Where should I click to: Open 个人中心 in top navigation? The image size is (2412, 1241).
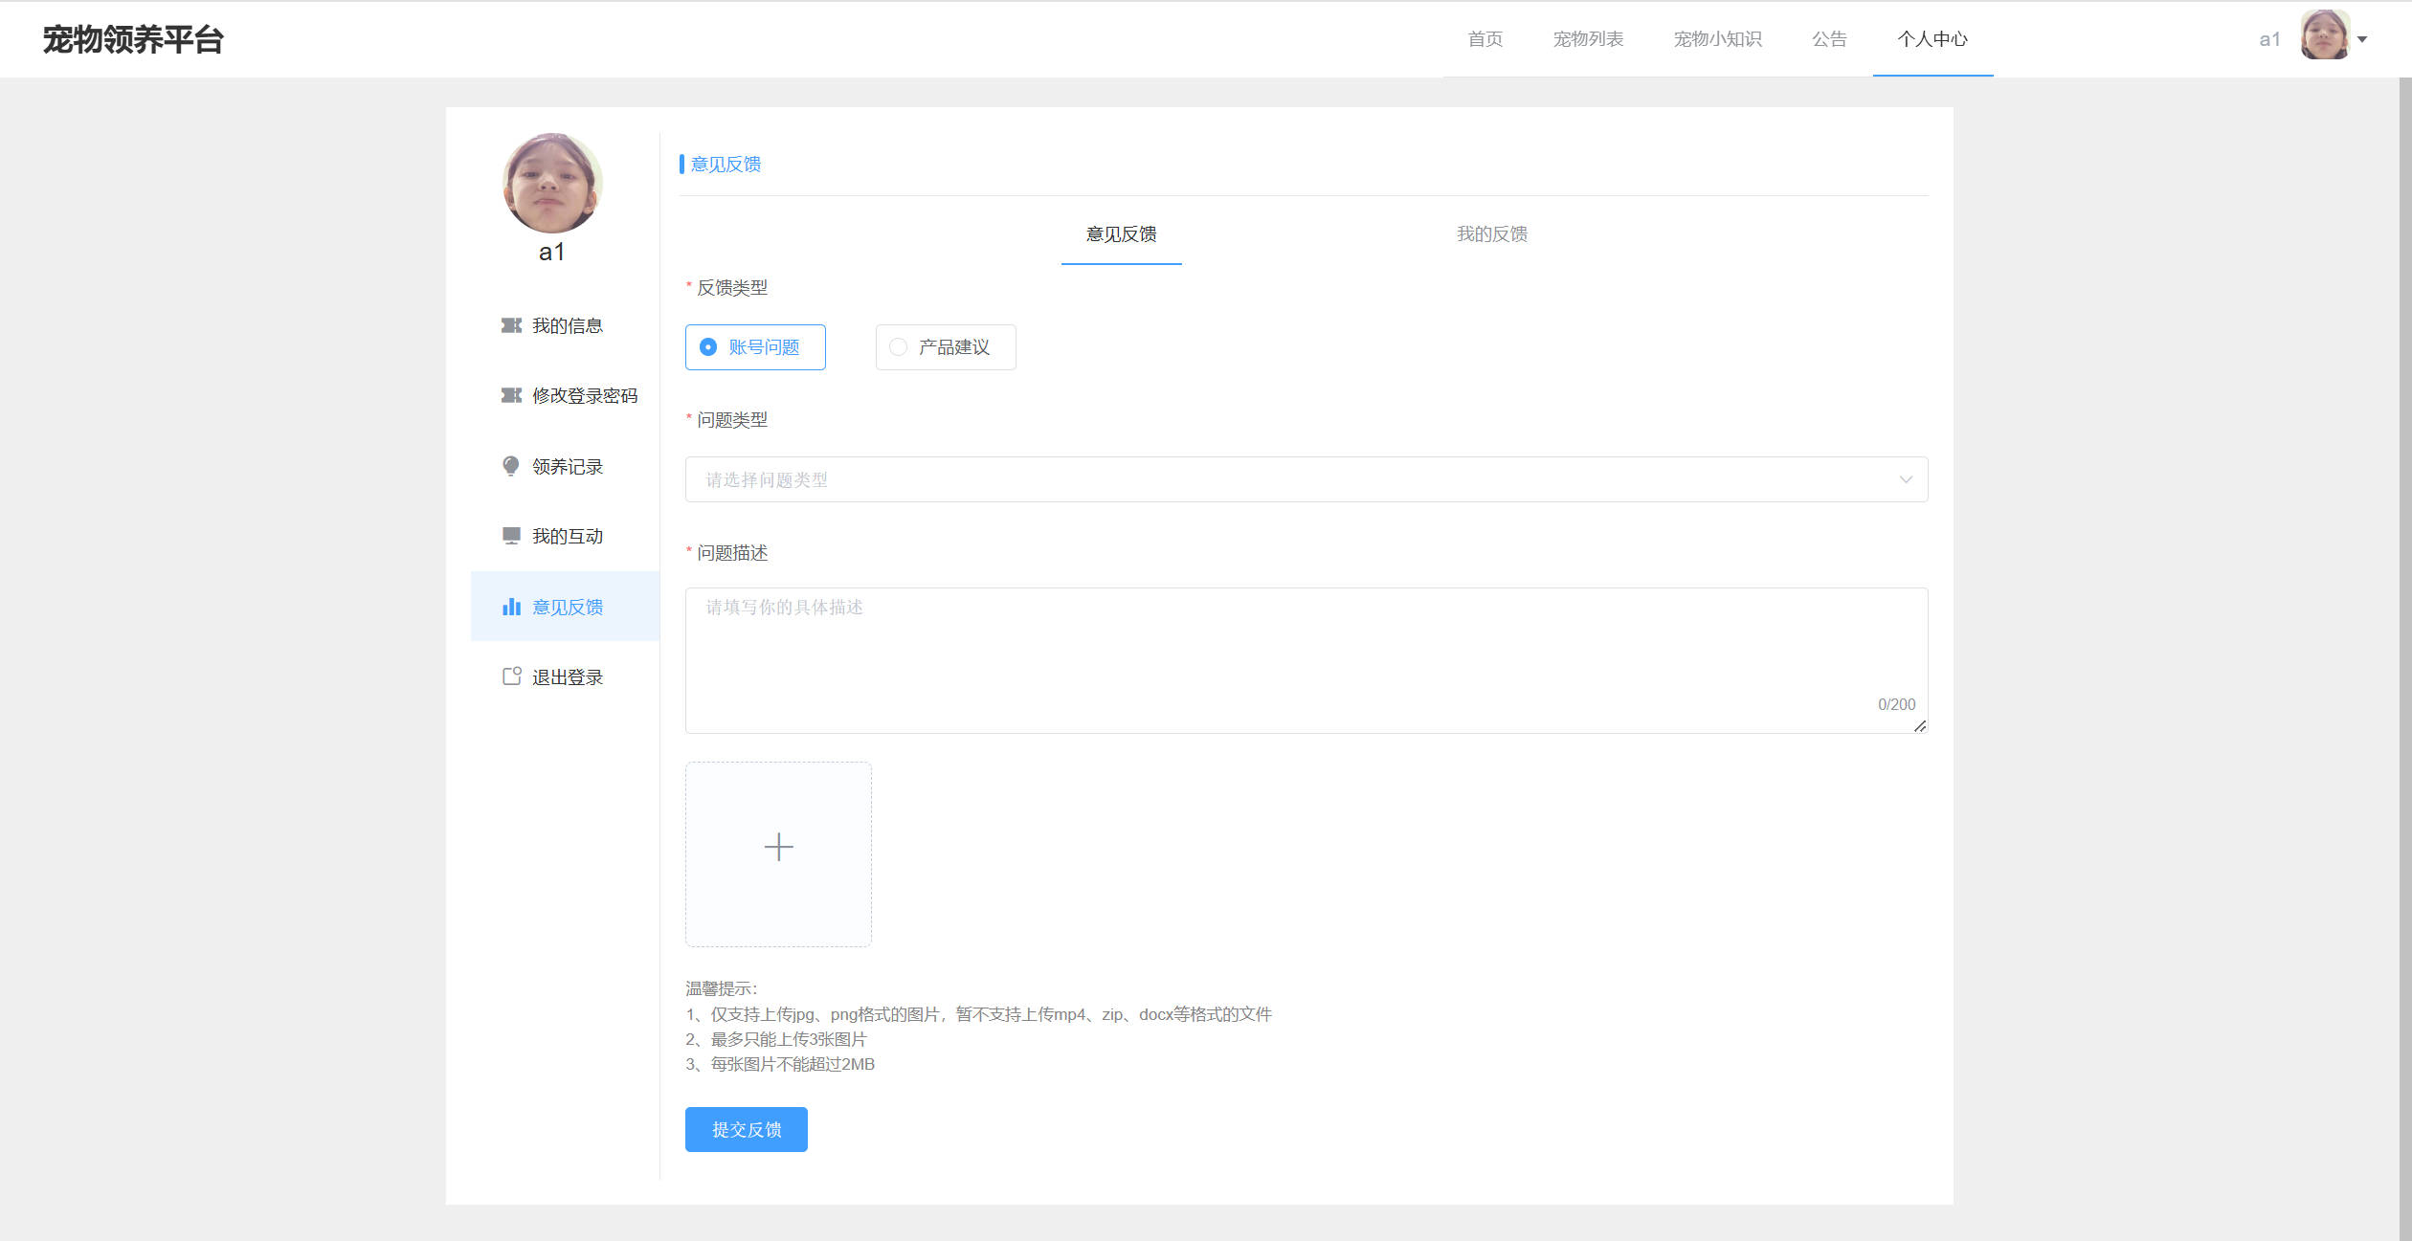[1932, 39]
